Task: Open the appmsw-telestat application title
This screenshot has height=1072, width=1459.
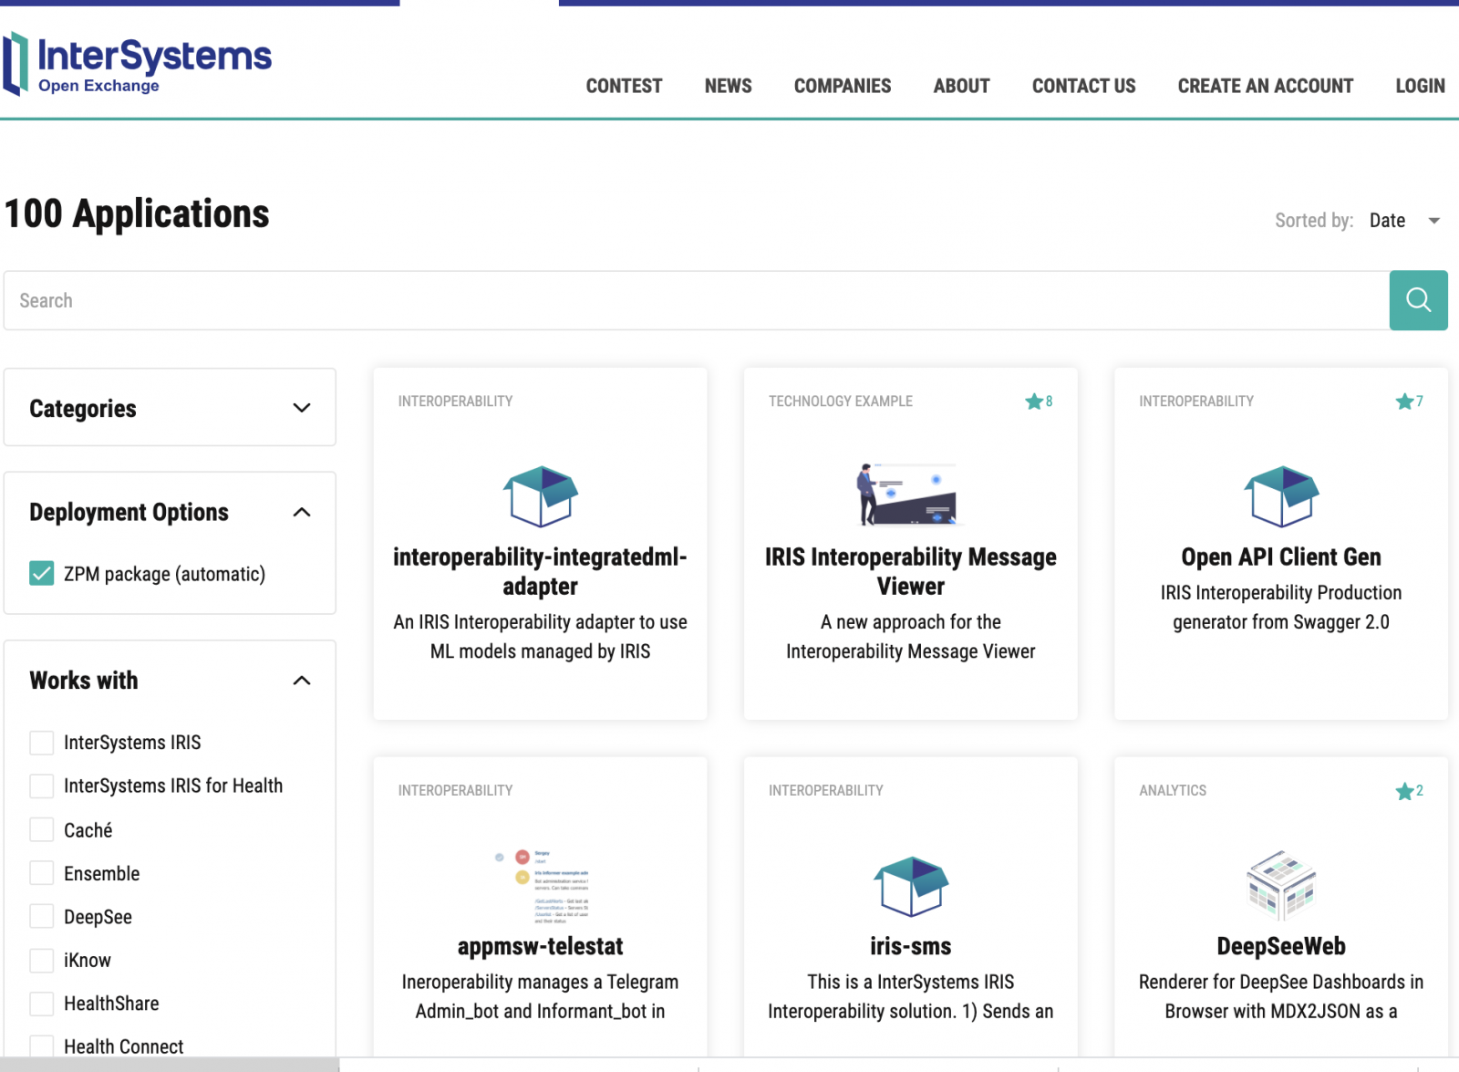Action: pyautogui.click(x=540, y=946)
